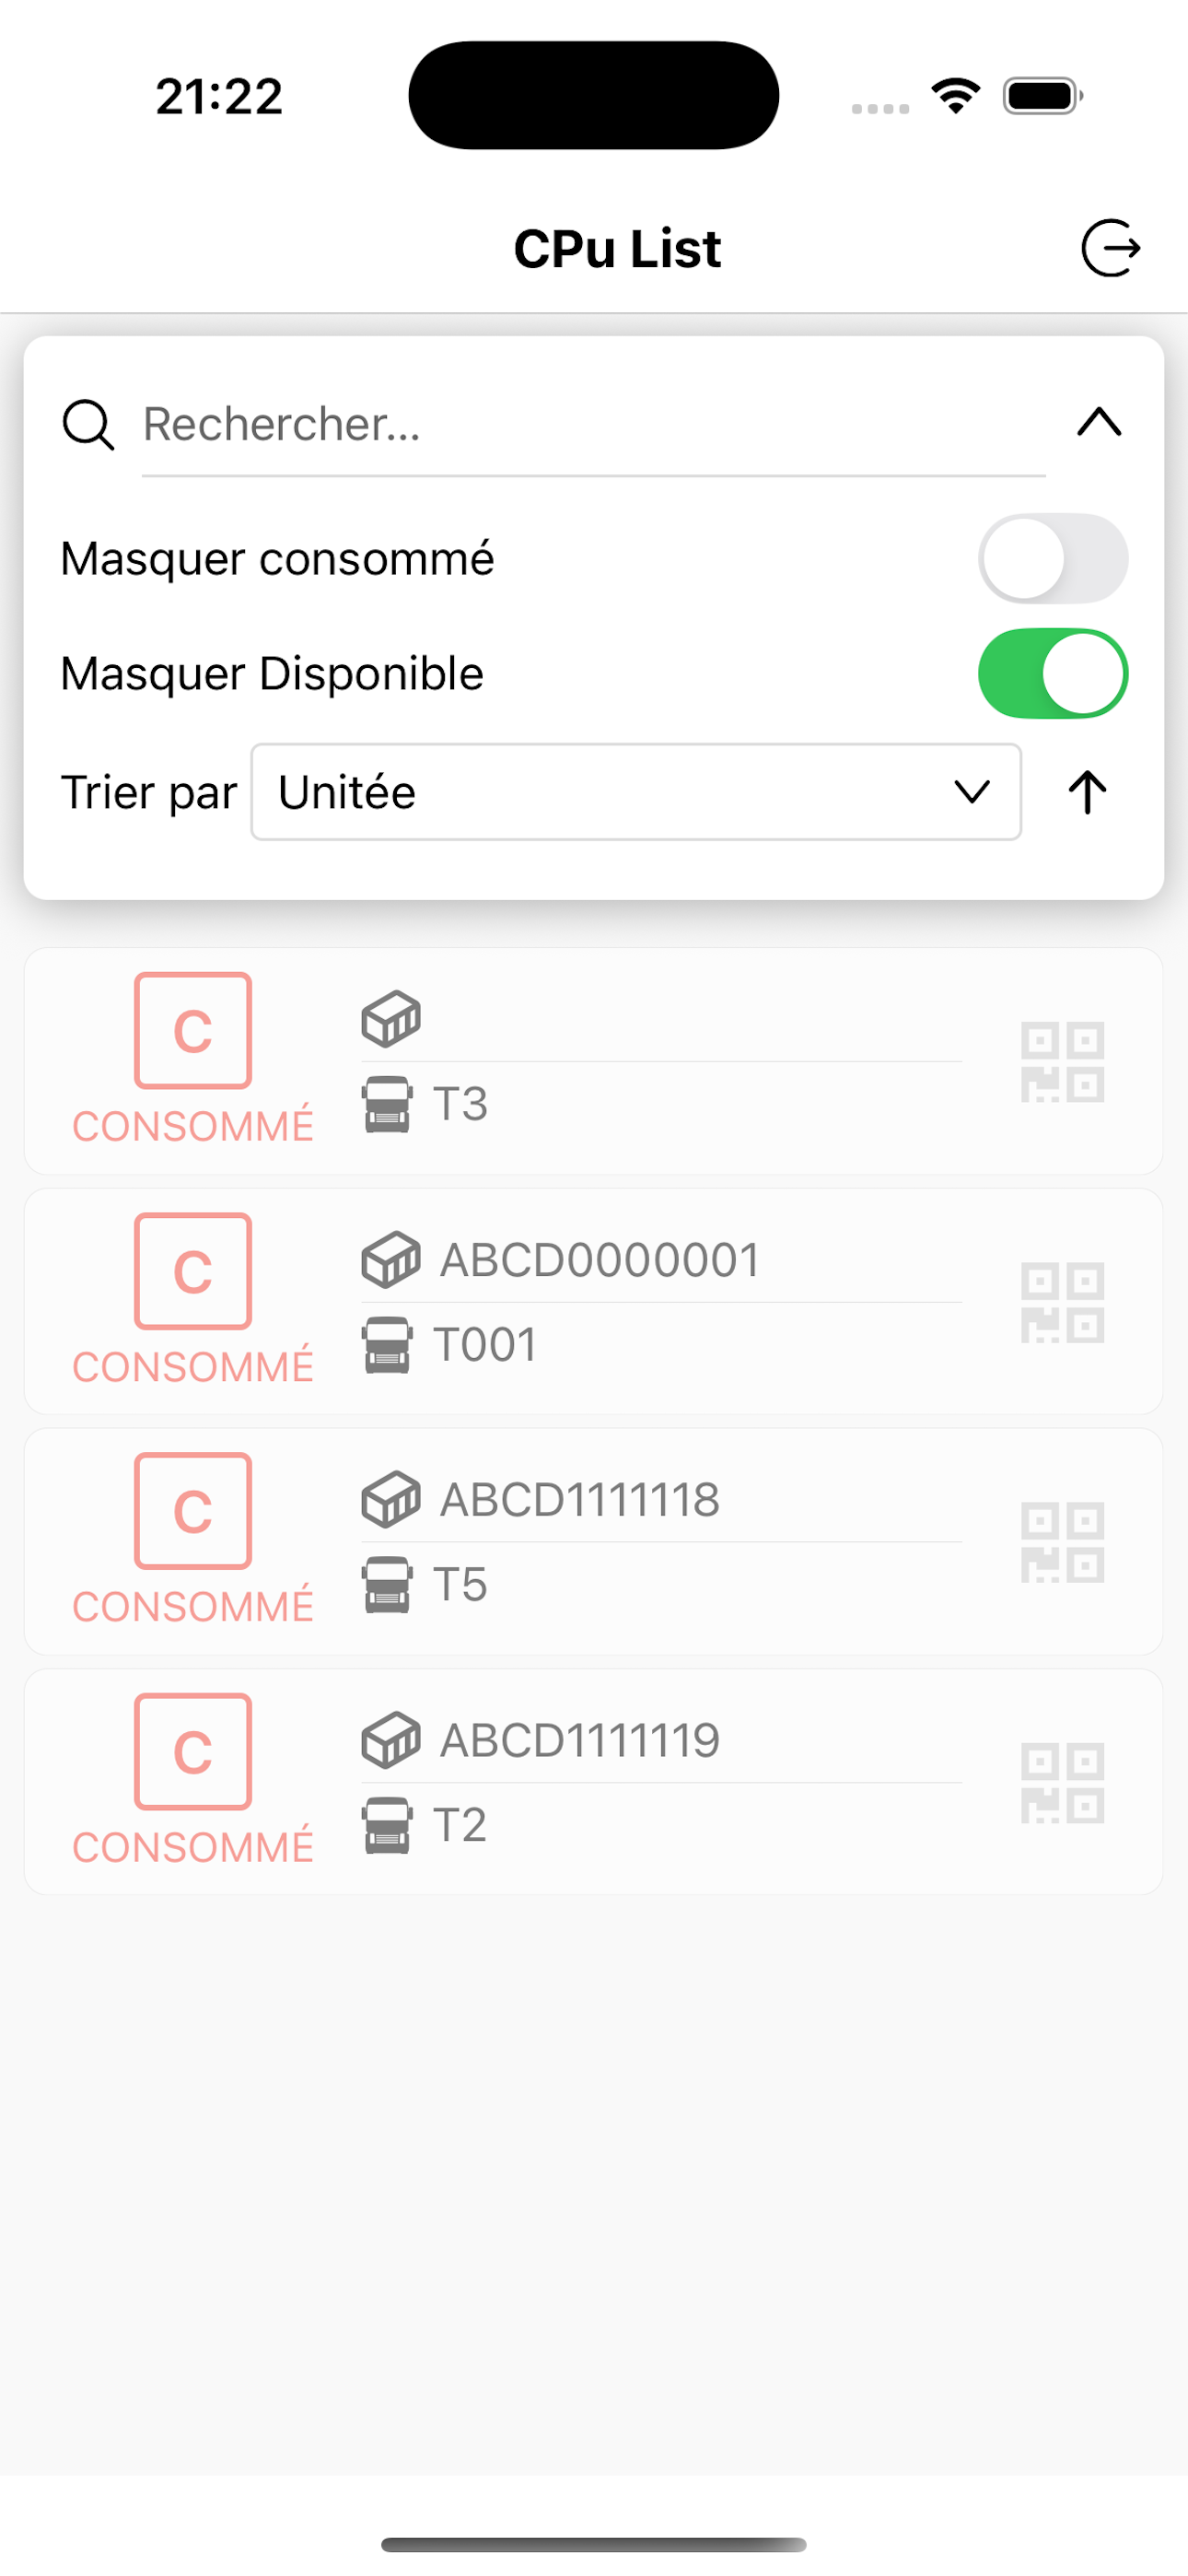Tap the logout icon in header
This screenshot has height=2576, width=1188.
click(x=1110, y=248)
